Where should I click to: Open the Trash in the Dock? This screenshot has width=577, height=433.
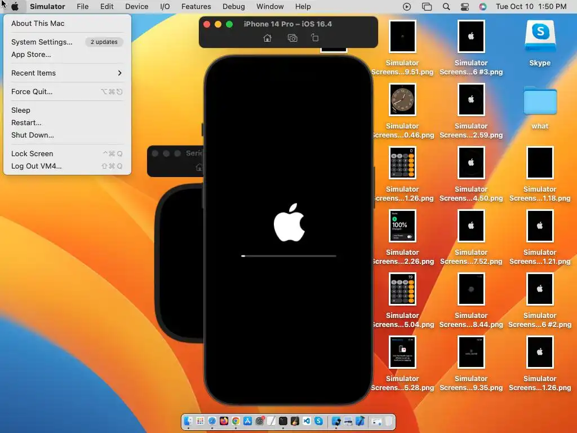pos(389,421)
